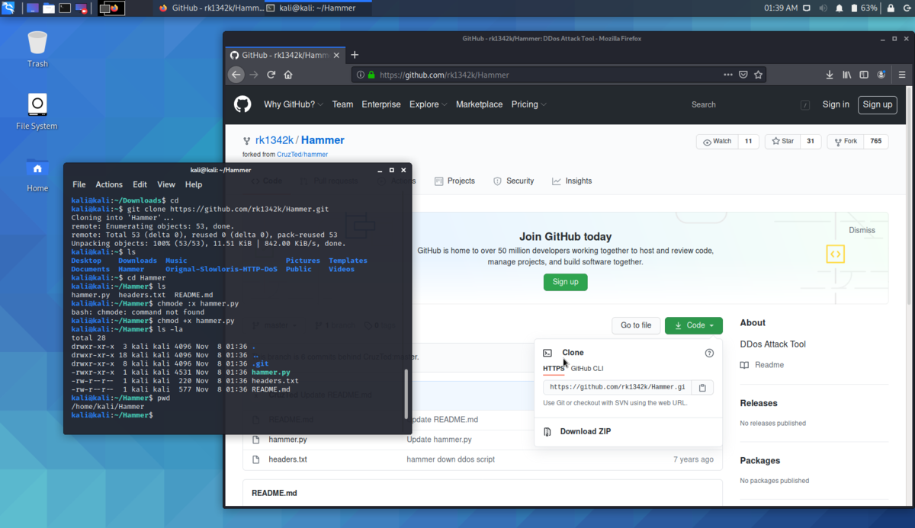Click the GitHub search field

pos(748,104)
